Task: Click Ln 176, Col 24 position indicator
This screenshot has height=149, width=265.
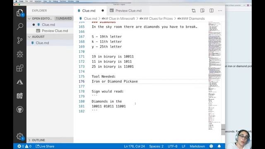Action: (134, 146)
